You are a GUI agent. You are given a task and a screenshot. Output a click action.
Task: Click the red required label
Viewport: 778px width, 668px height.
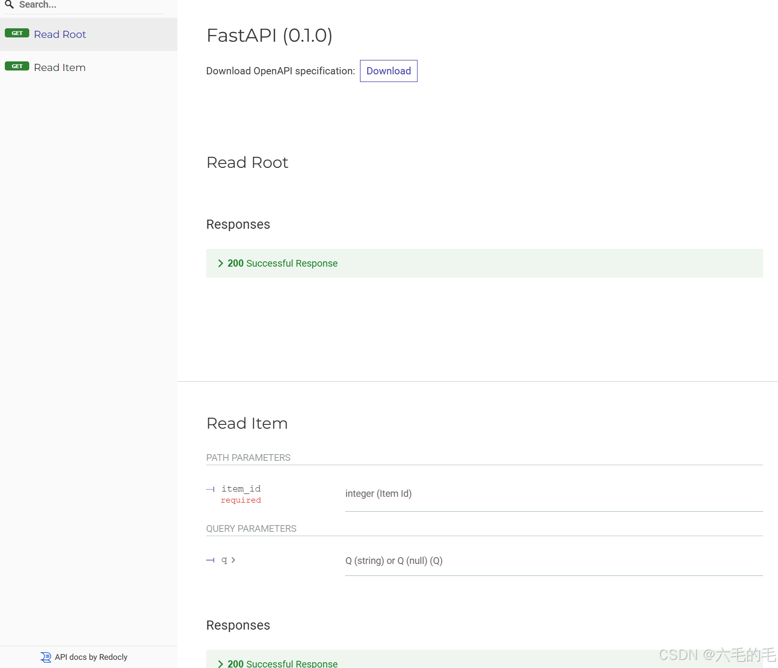point(241,500)
